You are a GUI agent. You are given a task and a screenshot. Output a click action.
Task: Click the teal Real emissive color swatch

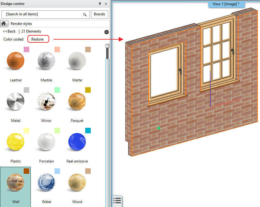pos(88,131)
